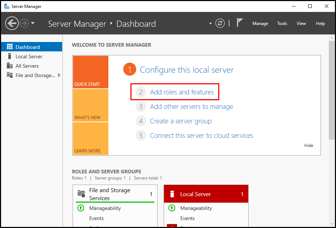
Task: Open the View menu
Action: (301, 24)
